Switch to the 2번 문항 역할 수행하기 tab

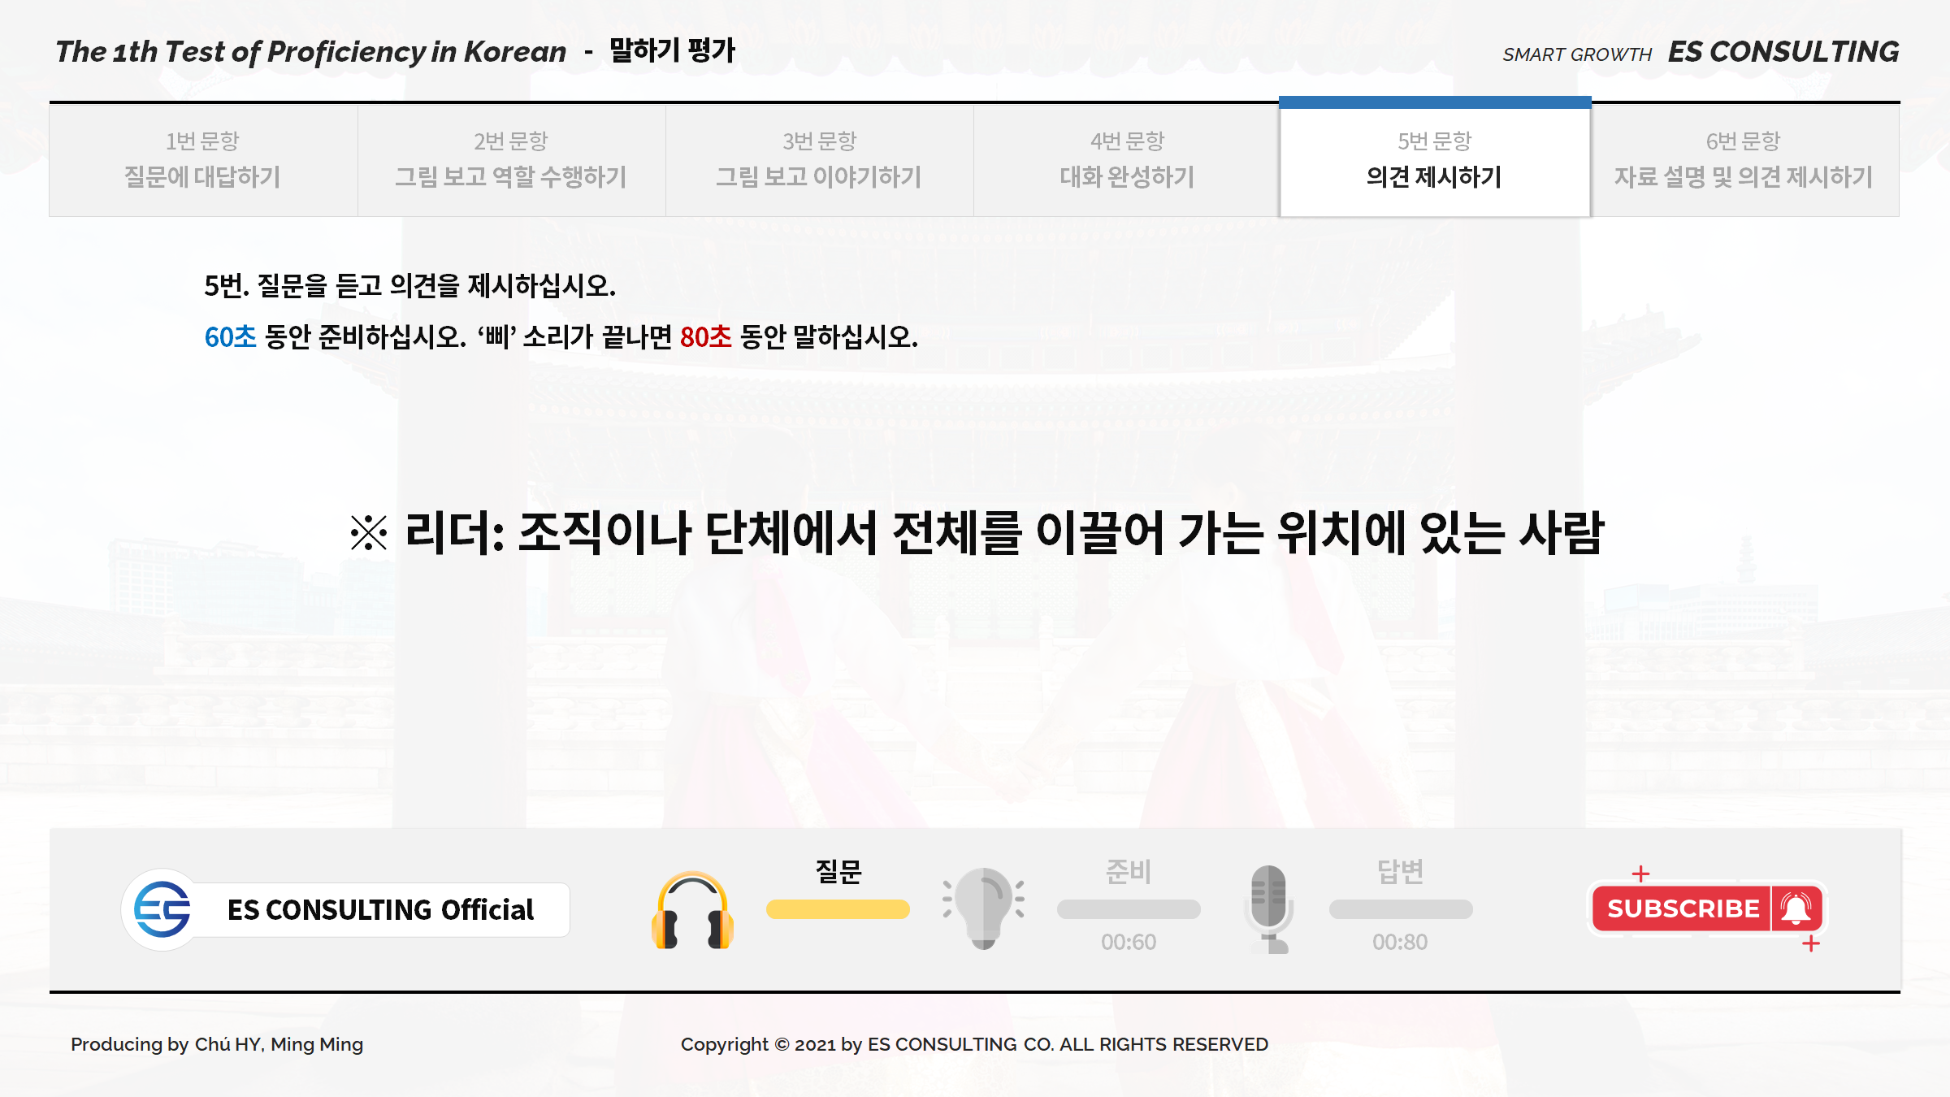pyautogui.click(x=511, y=159)
